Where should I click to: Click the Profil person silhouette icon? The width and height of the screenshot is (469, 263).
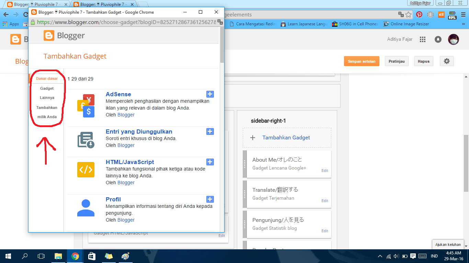(86, 208)
